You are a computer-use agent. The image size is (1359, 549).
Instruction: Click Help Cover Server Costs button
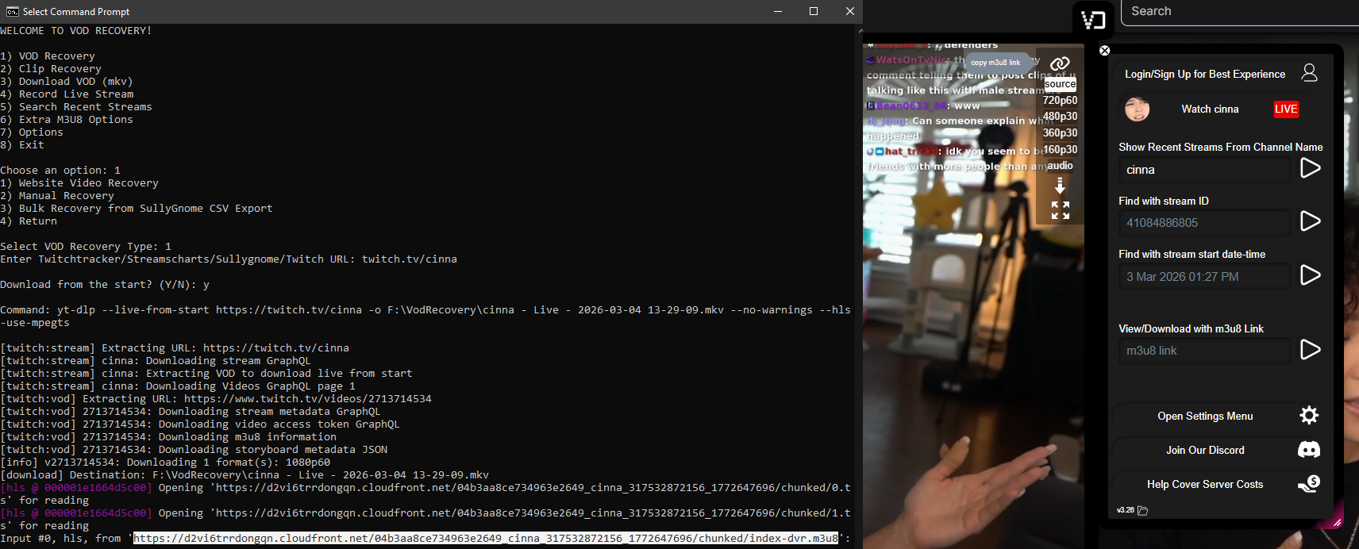[1205, 484]
